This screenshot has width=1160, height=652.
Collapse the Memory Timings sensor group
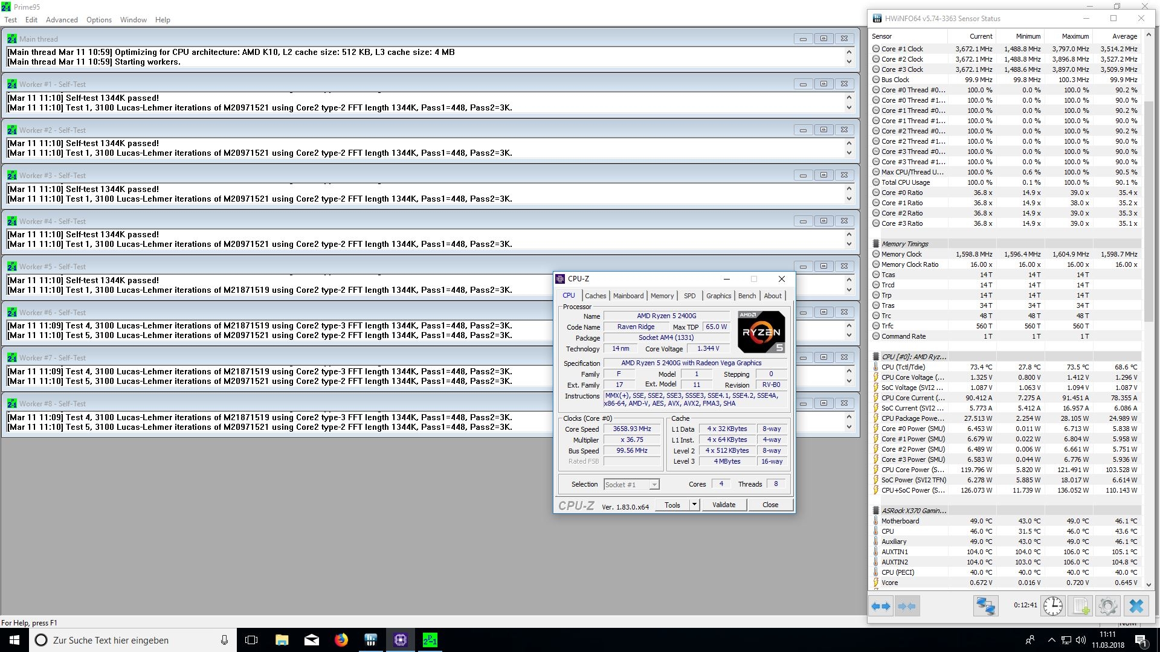(876, 244)
